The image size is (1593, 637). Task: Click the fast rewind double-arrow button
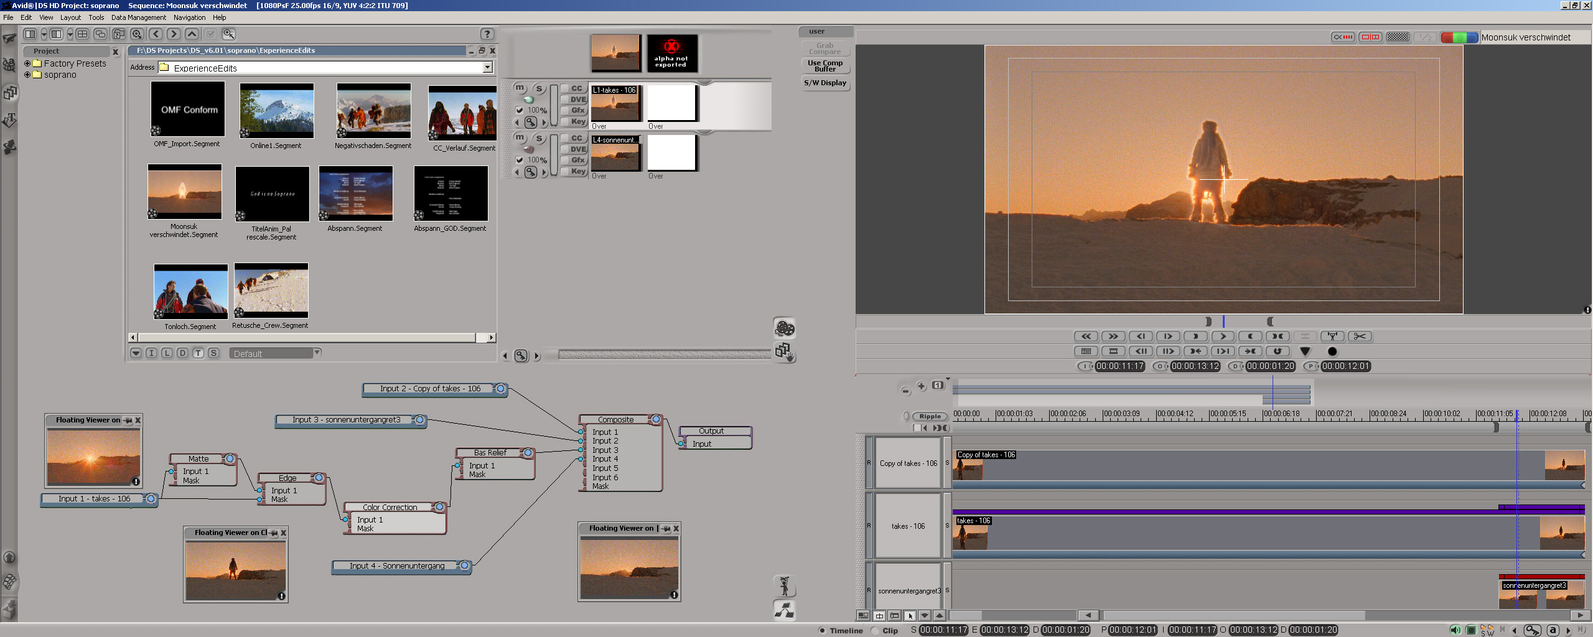pos(1086,337)
